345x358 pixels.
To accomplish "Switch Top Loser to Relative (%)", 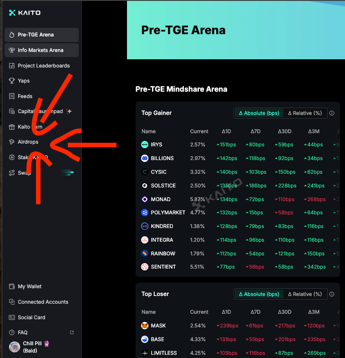I will [305, 294].
